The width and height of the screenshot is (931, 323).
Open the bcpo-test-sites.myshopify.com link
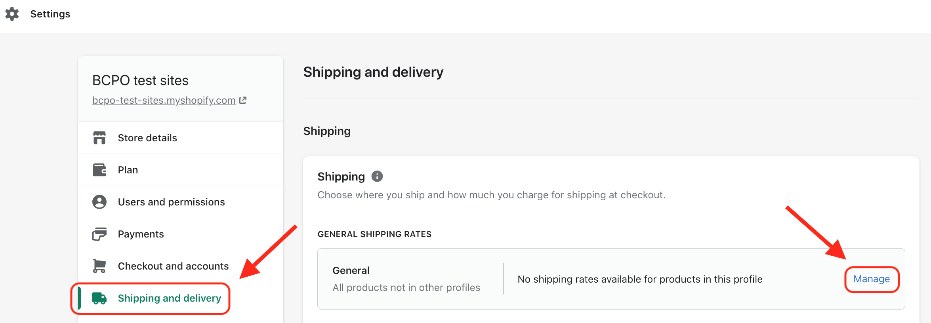164,100
